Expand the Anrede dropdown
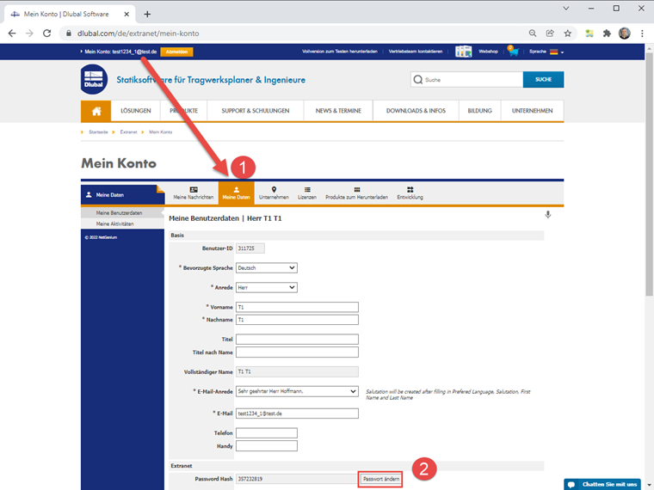Image resolution: width=654 pixels, height=490 pixels. coord(267,287)
